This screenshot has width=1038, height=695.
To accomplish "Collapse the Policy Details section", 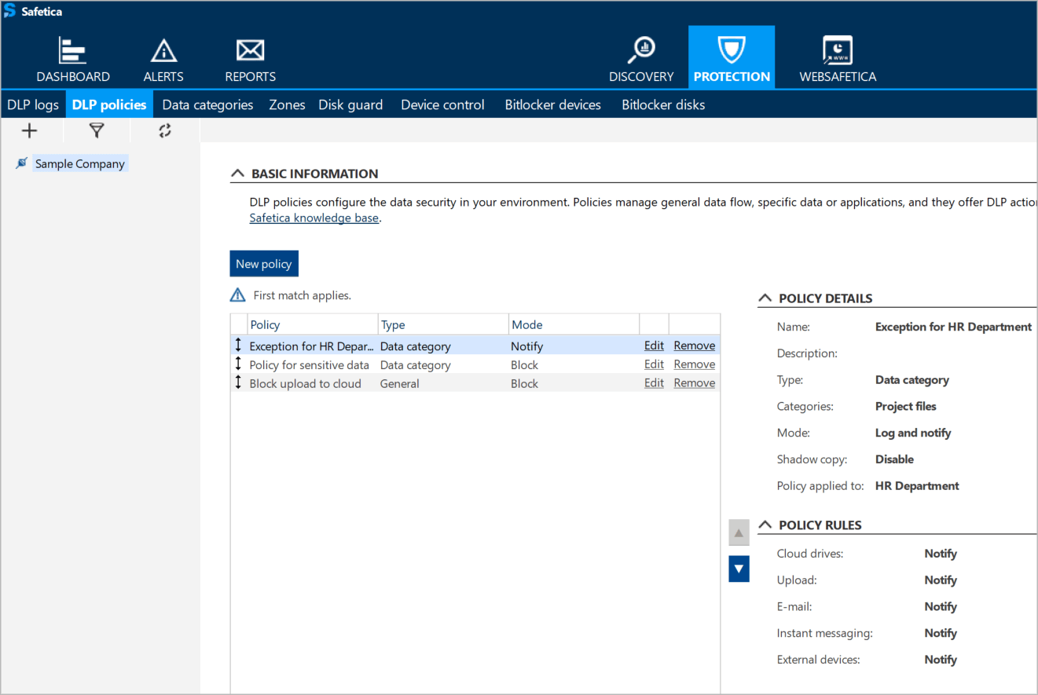I will click(765, 298).
